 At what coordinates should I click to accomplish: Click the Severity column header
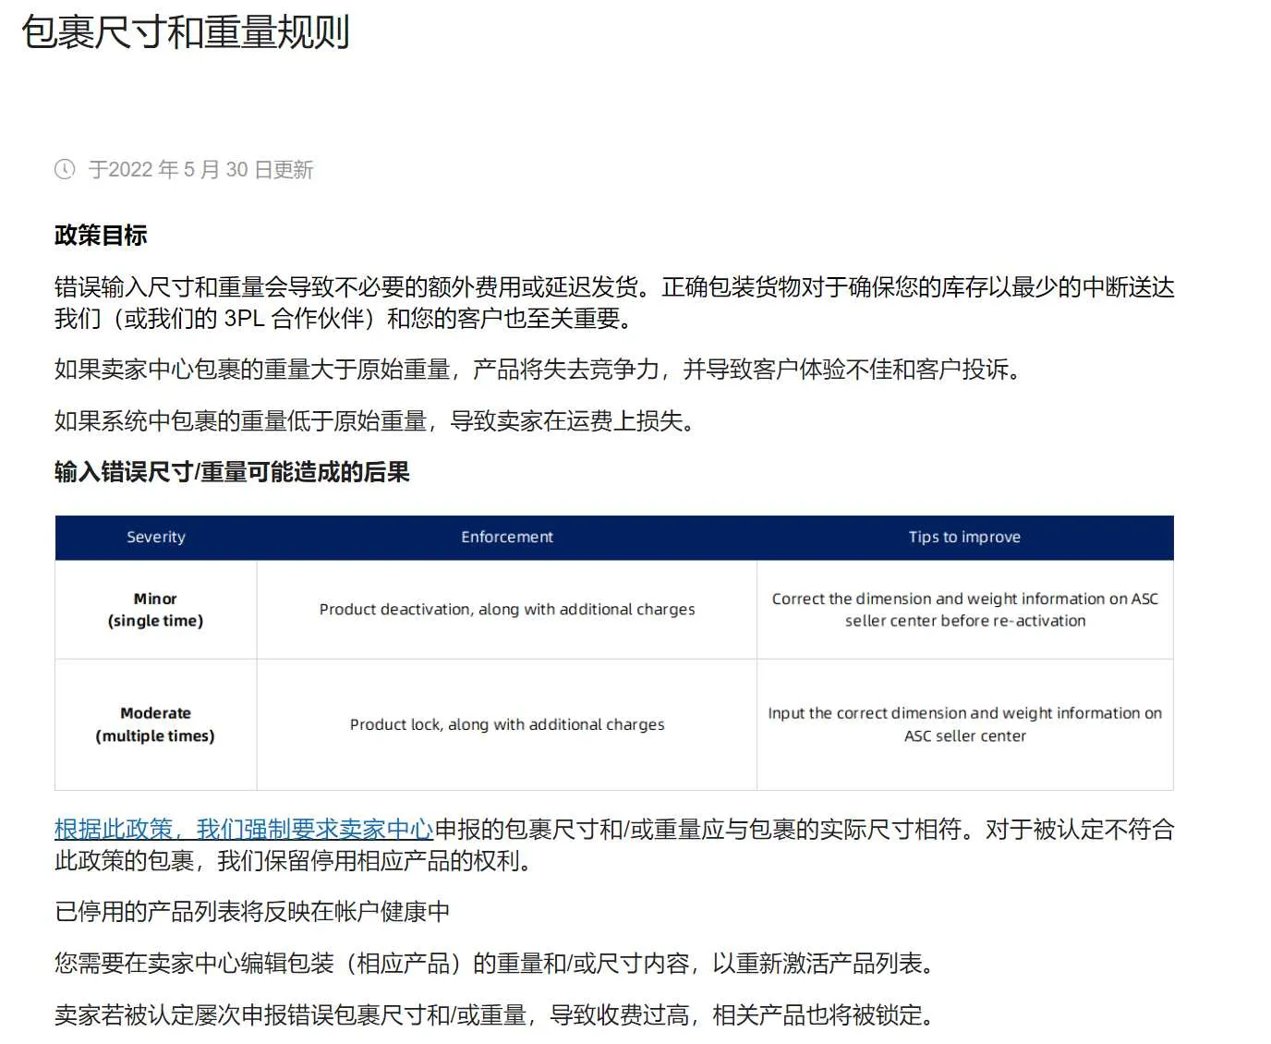point(155,537)
